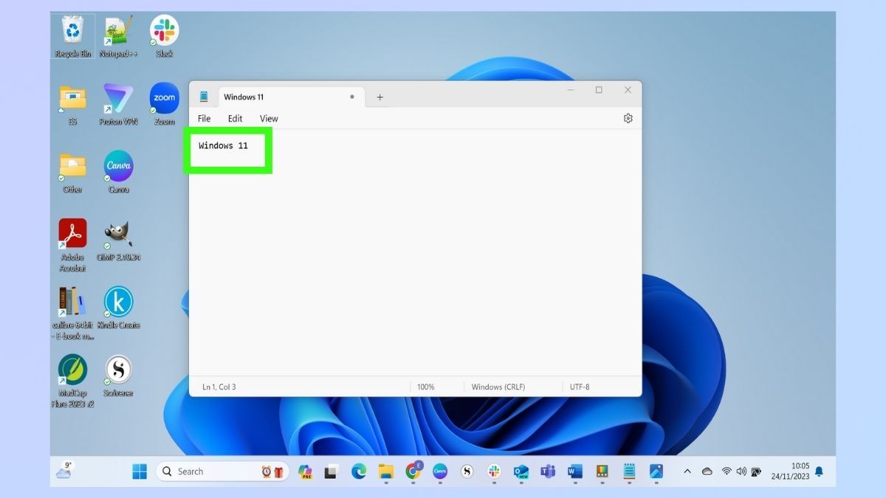Expand hidden system tray icons
886x498 pixels.
(687, 471)
